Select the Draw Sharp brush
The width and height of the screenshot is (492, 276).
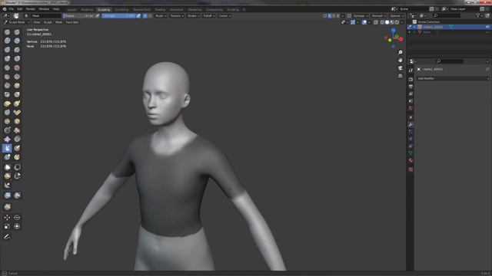pyautogui.click(x=17, y=31)
